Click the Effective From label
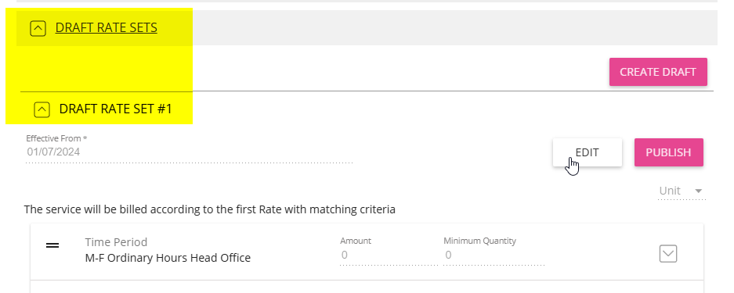This screenshot has height=293, width=734. [x=56, y=138]
